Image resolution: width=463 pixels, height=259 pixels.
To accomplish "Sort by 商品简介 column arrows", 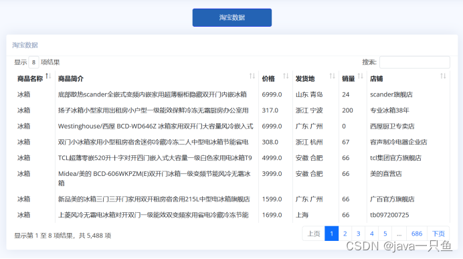I will click(252, 76).
